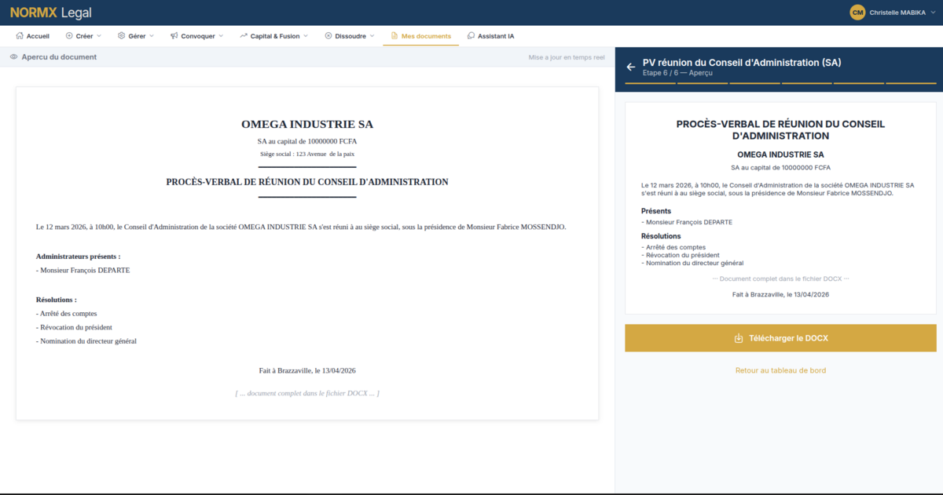Click the download icon in Télécharger button
Viewport: 943px width, 495px height.
coord(739,338)
